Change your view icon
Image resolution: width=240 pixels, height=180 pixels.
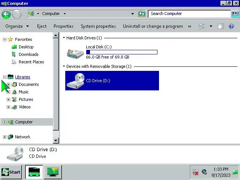(202, 26)
